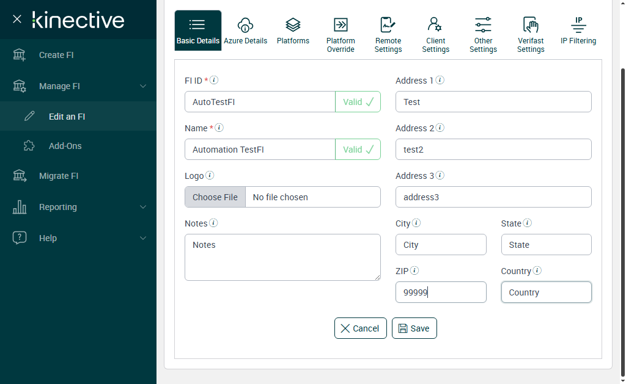626x384 pixels.
Task: Click the Reporting bar chart icon
Action: coord(19,207)
